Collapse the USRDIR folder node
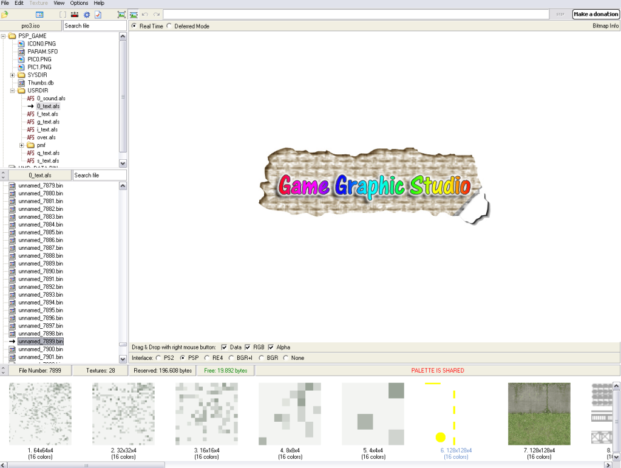The width and height of the screenshot is (621, 468). pyautogui.click(x=12, y=91)
